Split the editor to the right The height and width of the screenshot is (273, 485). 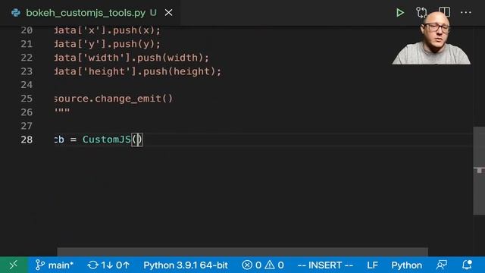pyautogui.click(x=445, y=12)
